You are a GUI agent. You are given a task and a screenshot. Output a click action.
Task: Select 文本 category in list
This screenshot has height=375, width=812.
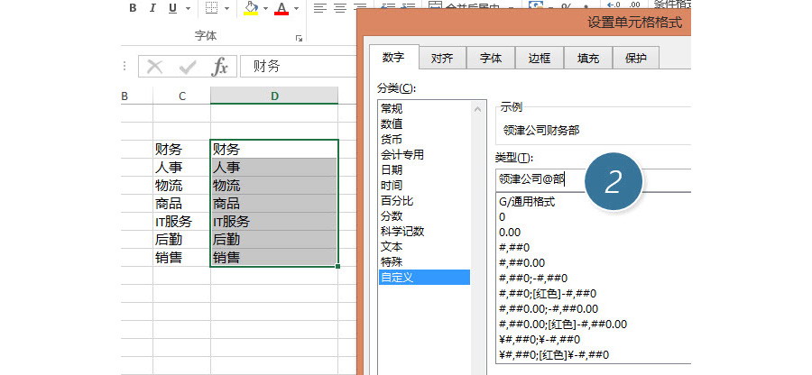point(424,246)
